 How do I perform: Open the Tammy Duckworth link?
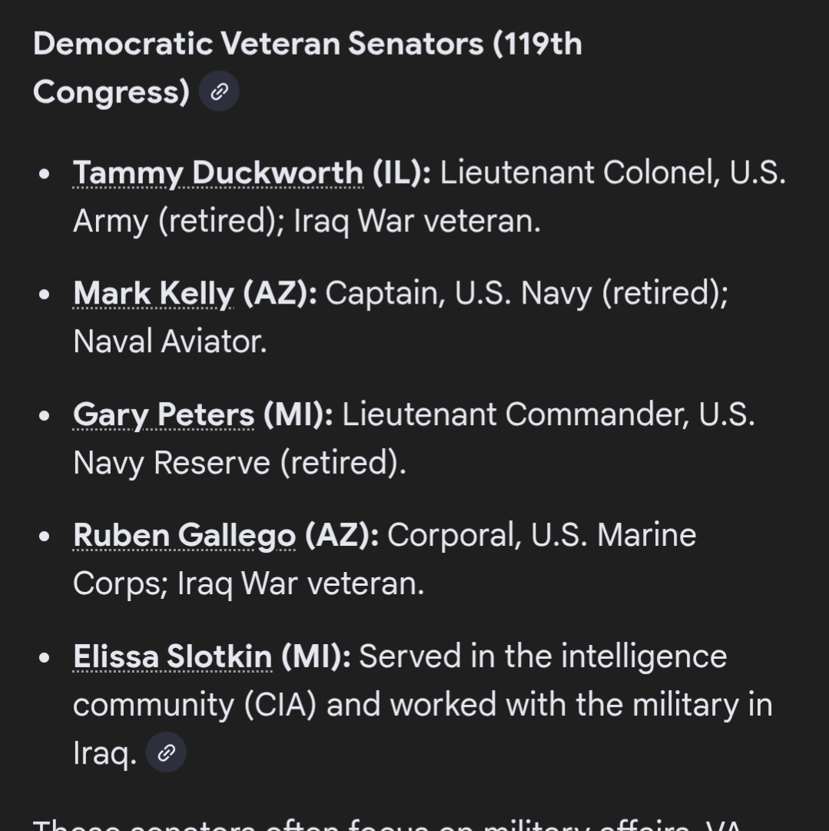tap(217, 173)
